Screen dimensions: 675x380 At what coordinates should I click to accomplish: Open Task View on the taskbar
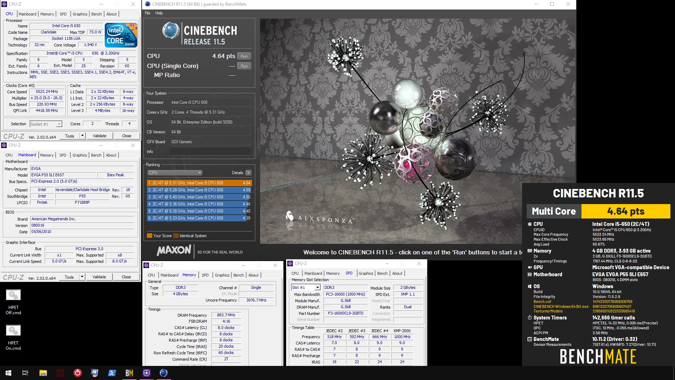pyautogui.click(x=25, y=373)
